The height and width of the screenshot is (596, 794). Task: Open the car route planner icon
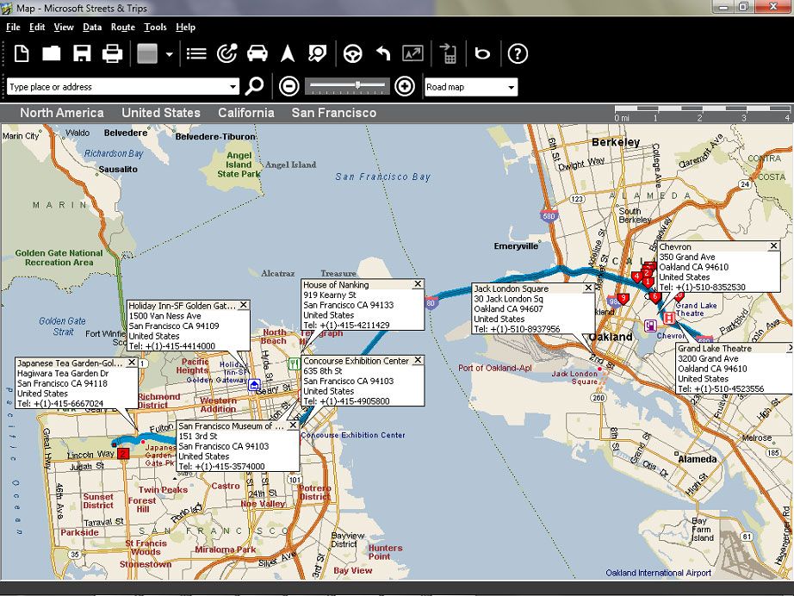pyautogui.click(x=257, y=54)
